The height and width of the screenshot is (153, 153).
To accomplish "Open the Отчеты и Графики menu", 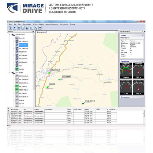I will click(38, 24).
